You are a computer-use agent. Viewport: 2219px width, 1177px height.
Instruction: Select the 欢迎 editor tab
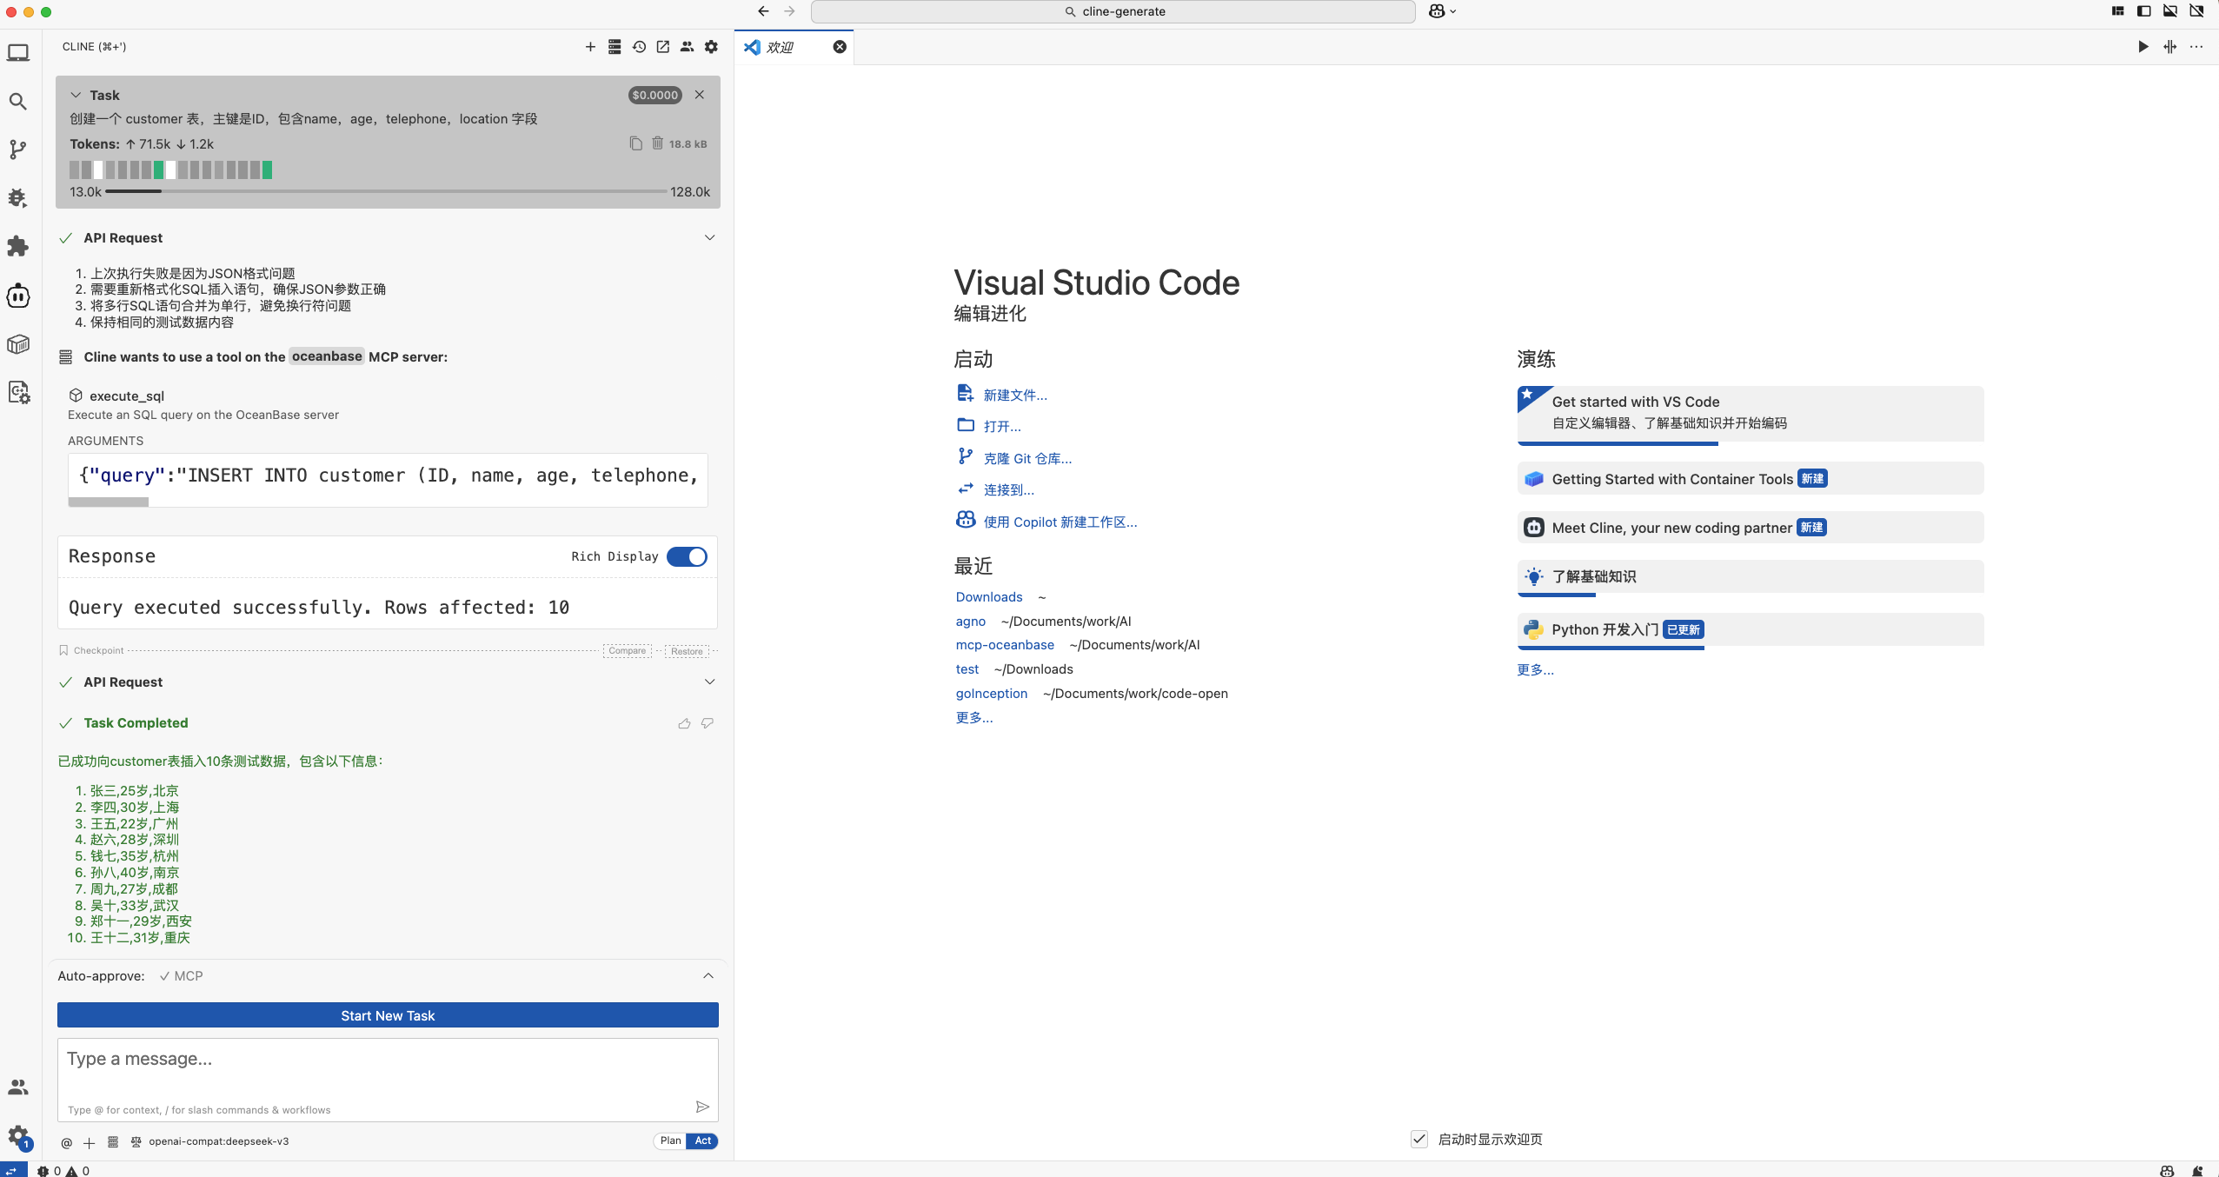tap(780, 47)
